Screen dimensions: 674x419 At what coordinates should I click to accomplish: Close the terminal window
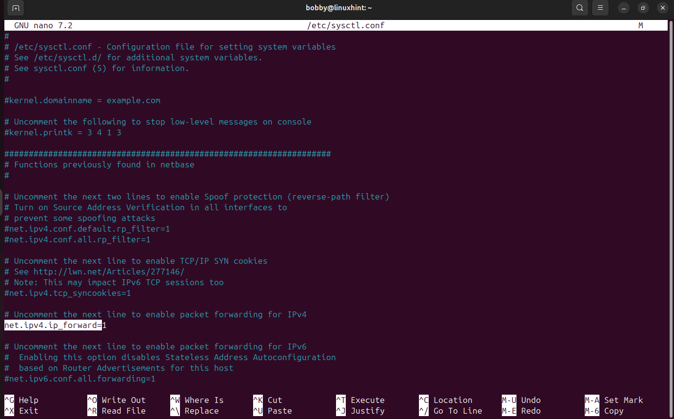click(x=662, y=8)
